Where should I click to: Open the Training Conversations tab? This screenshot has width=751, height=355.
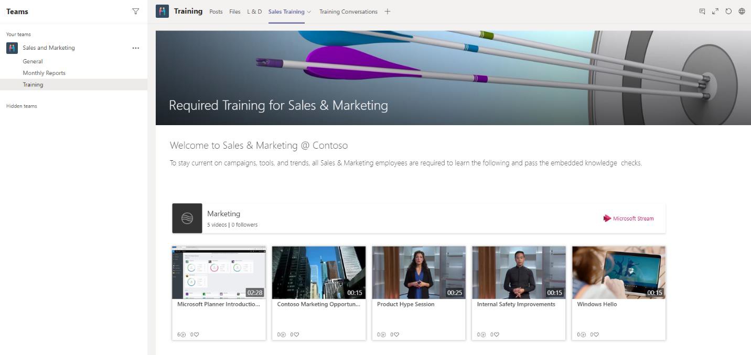[348, 12]
